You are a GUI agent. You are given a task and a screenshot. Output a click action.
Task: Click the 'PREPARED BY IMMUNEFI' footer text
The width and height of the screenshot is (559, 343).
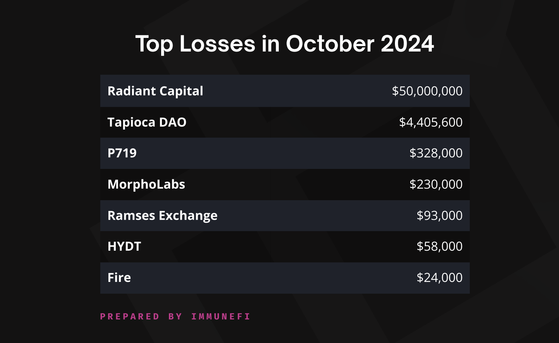pyautogui.click(x=175, y=317)
